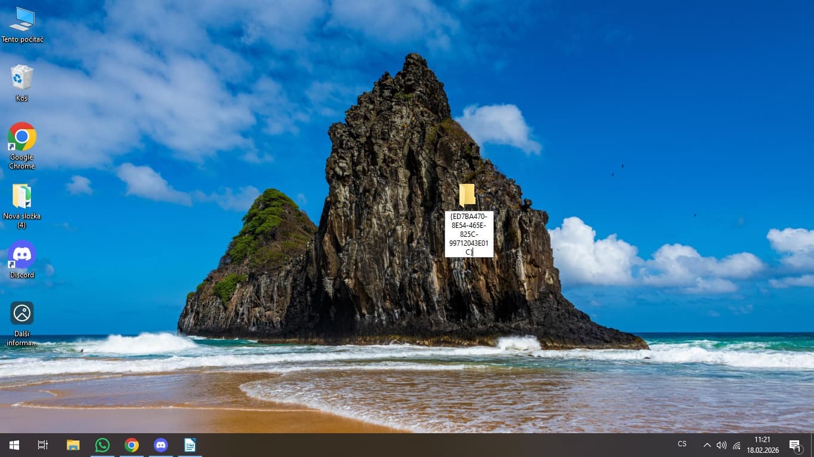Open the volume control in the tray

click(722, 445)
